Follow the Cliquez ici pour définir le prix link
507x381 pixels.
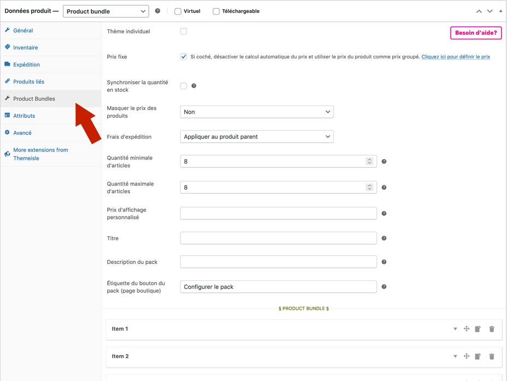(x=456, y=57)
